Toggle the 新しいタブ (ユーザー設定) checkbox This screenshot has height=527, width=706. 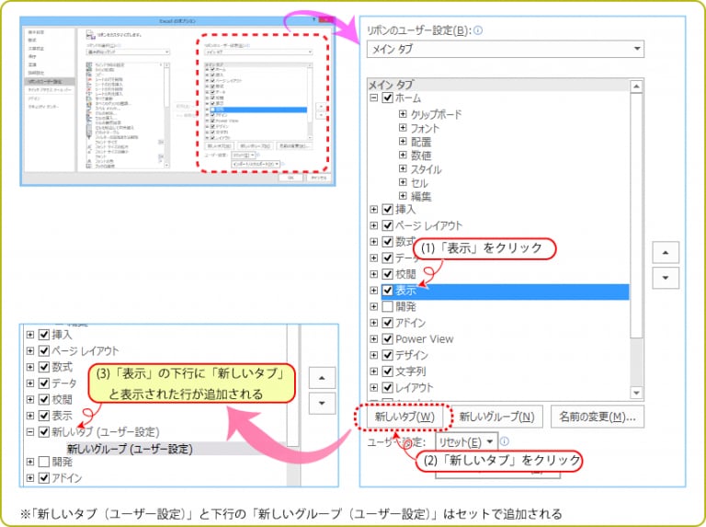coord(44,431)
